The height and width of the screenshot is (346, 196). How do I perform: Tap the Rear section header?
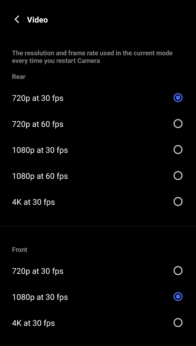pyautogui.click(x=19, y=77)
